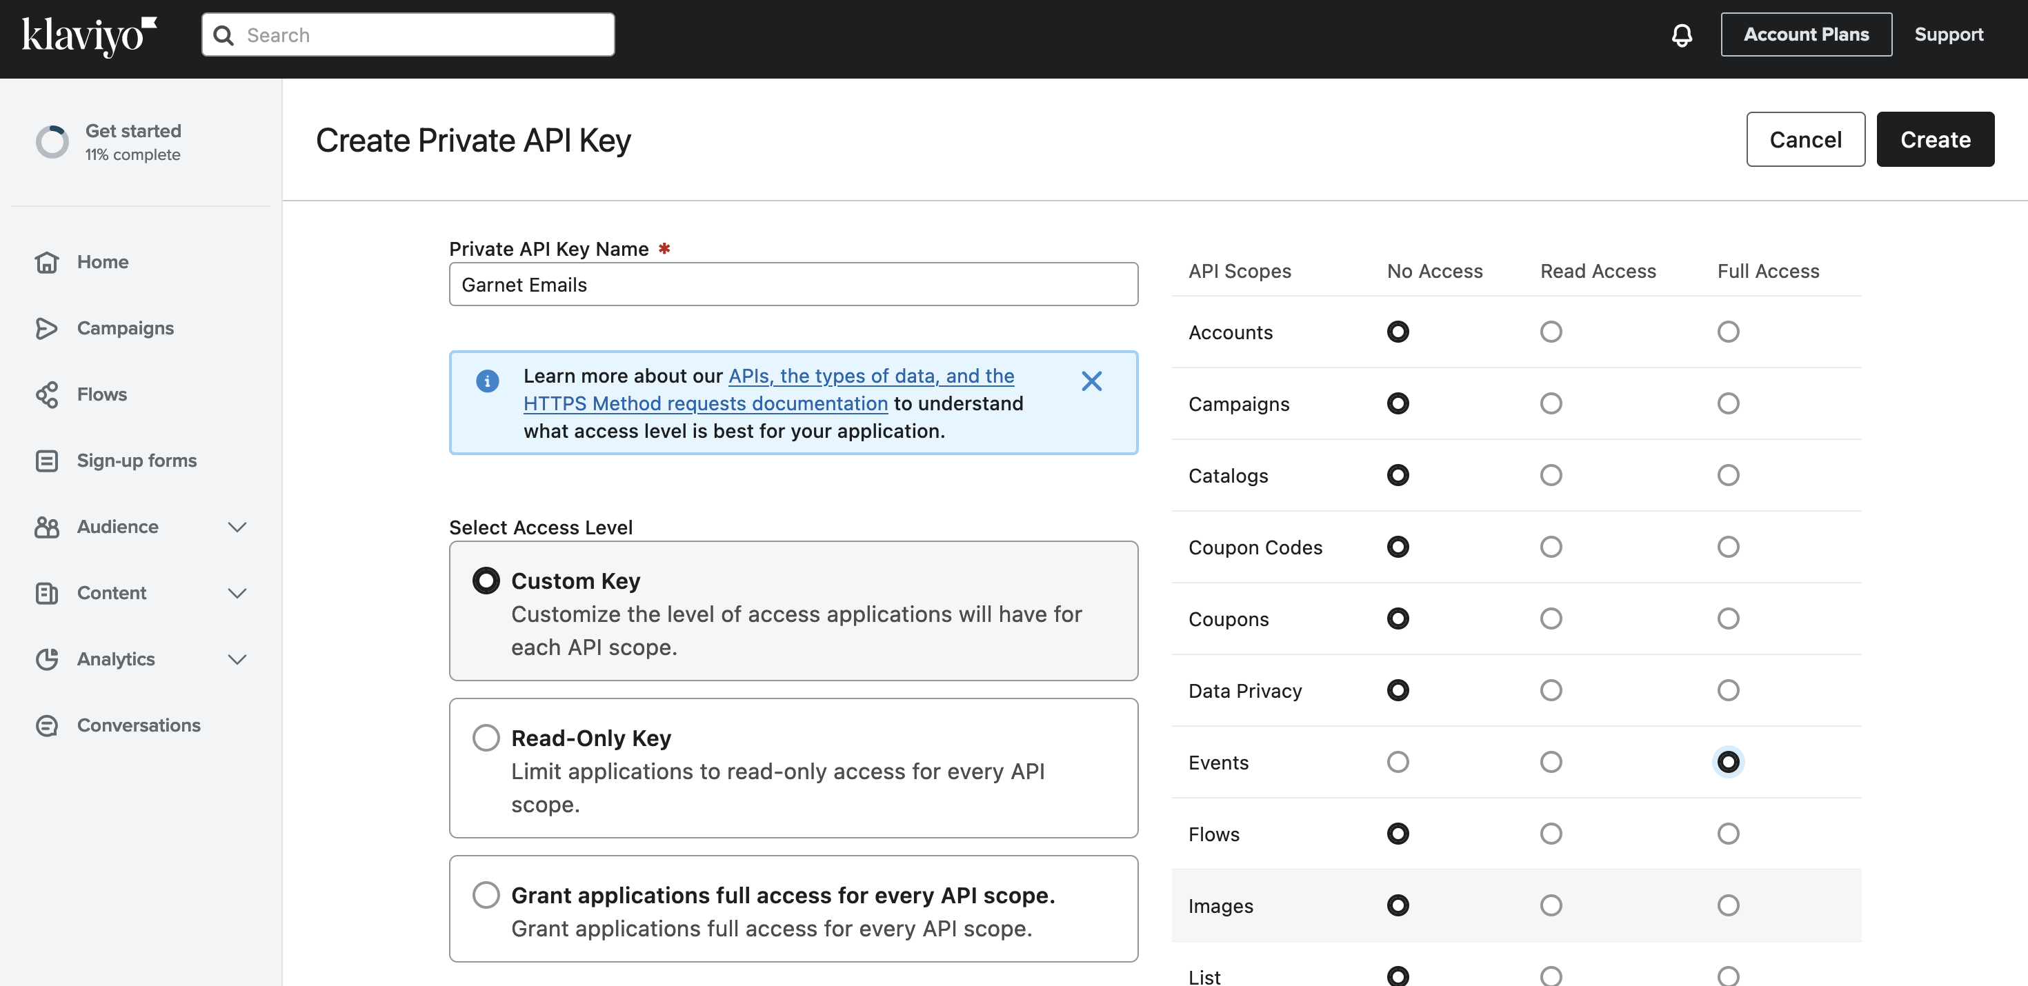Dismiss the info banner with the X
Viewport: 2028px width, 986px height.
pyautogui.click(x=1091, y=381)
